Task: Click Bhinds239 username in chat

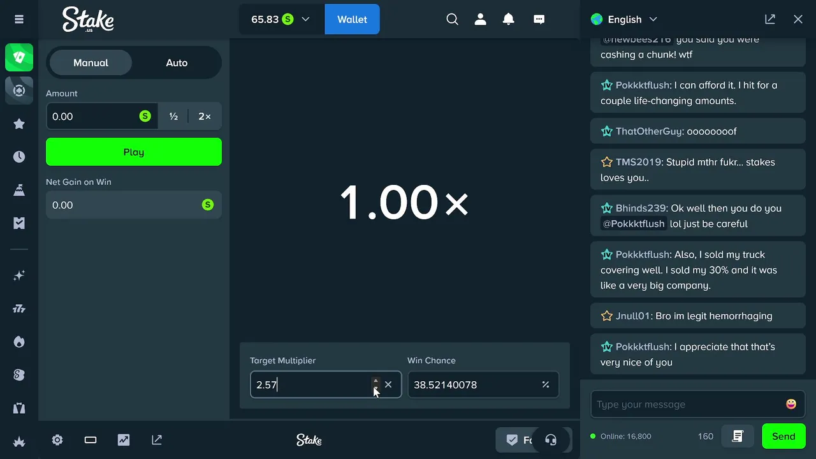Action: 641,208
